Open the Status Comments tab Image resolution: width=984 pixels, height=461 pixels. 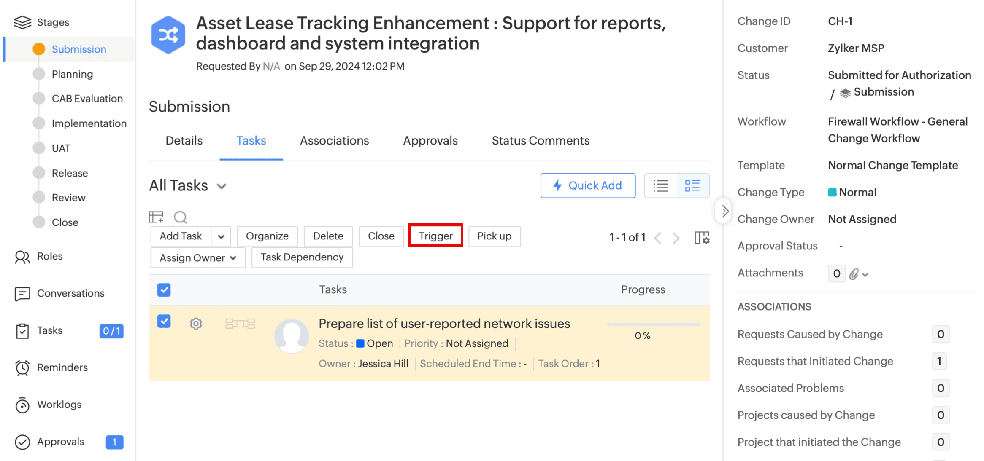pos(540,141)
